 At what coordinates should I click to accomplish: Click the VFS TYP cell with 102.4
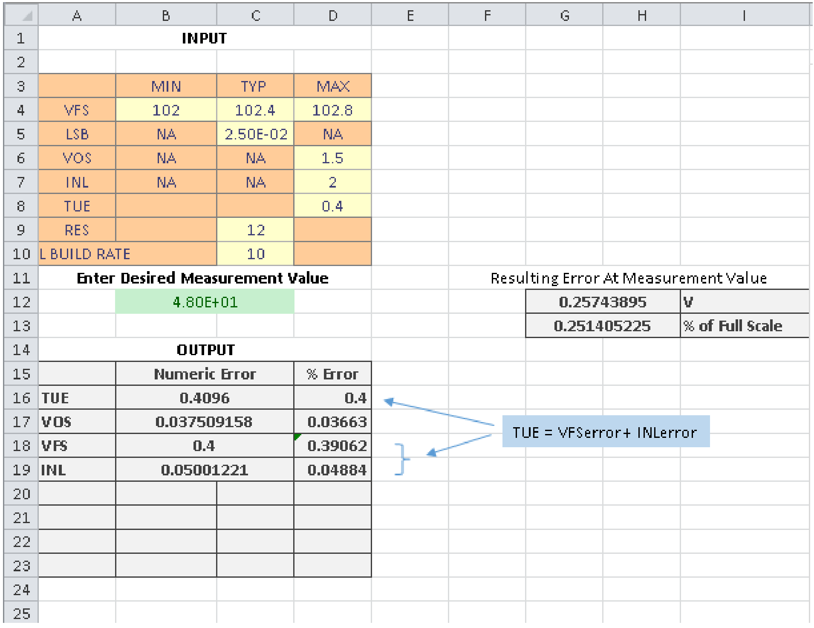[x=255, y=110]
